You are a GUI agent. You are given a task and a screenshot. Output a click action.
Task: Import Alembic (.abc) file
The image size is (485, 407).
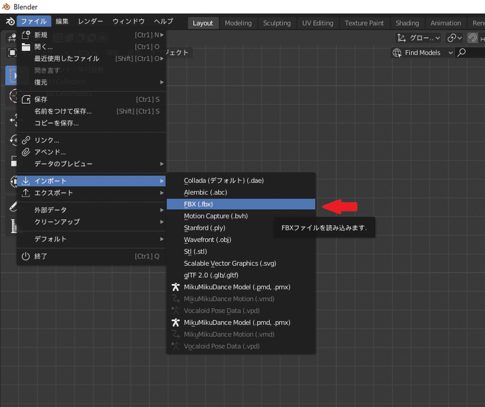coord(241,192)
